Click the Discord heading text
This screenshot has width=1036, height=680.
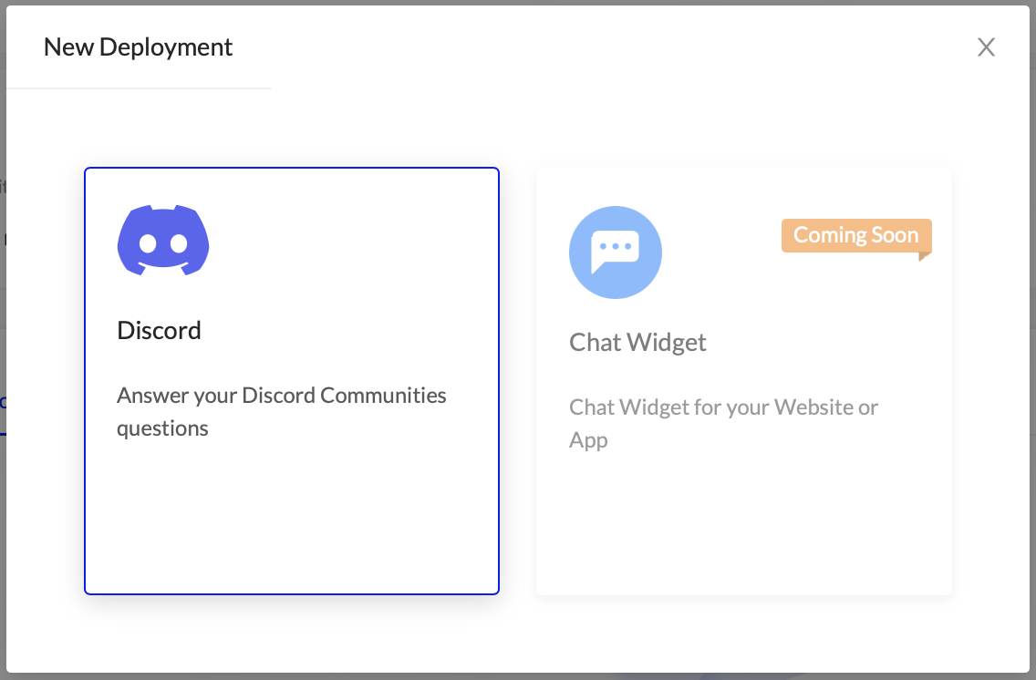pyautogui.click(x=160, y=330)
